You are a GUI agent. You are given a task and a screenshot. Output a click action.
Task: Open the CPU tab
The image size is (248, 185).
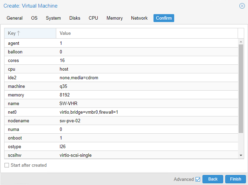click(x=93, y=18)
